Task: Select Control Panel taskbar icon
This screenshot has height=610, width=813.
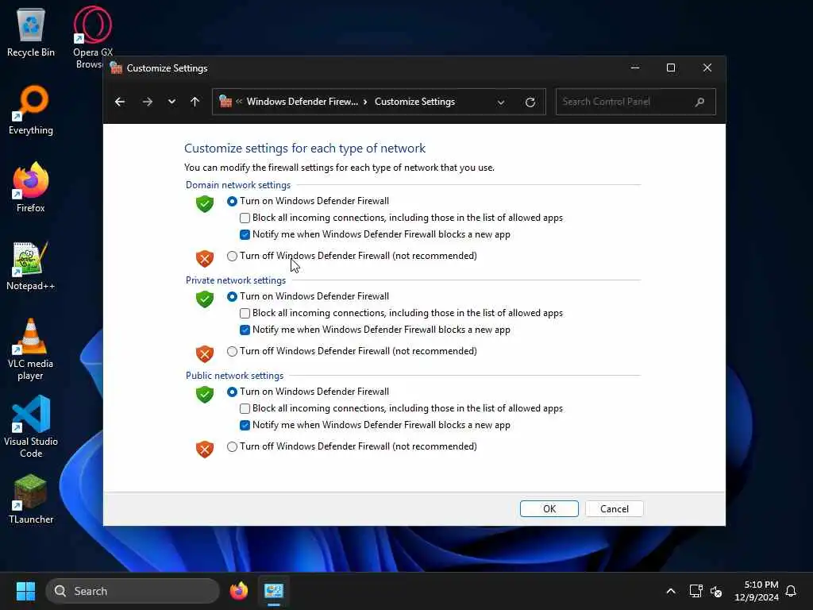Action: (274, 591)
